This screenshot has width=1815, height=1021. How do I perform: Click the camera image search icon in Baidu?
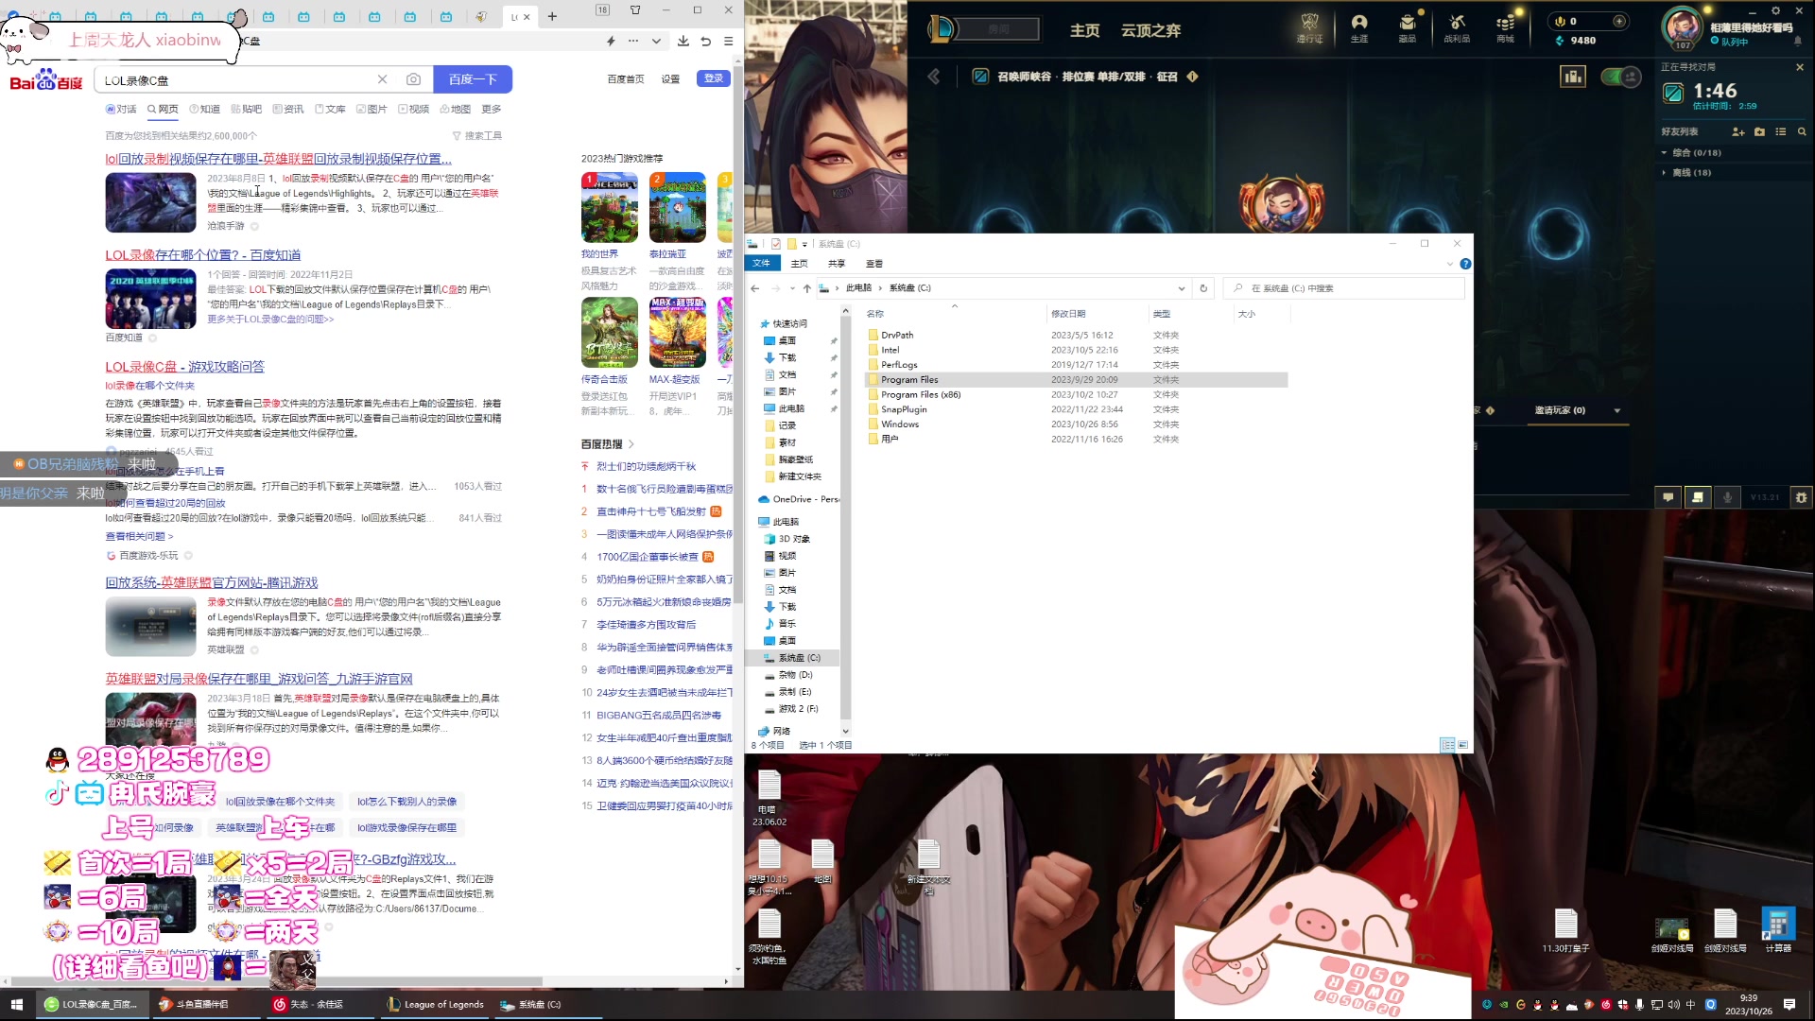(413, 79)
